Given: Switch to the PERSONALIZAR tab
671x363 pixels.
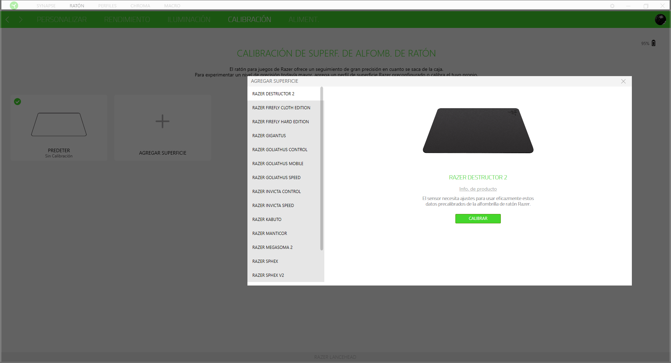Looking at the screenshot, I should [x=62, y=20].
